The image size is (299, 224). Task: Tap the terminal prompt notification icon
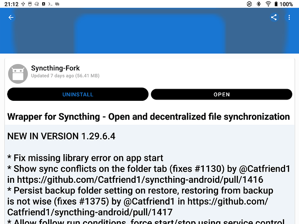coord(50,4)
